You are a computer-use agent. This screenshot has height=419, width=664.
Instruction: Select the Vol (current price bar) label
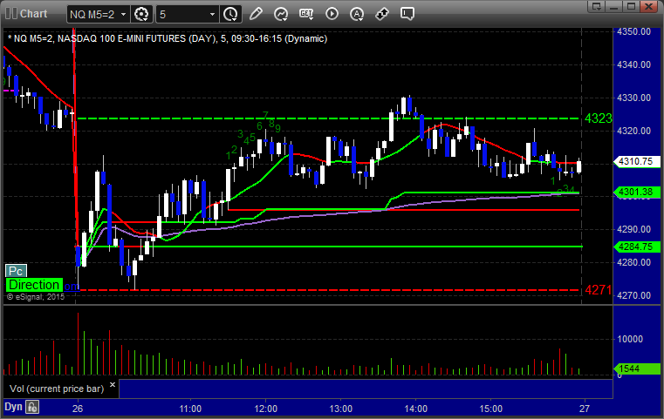pyautogui.click(x=57, y=389)
